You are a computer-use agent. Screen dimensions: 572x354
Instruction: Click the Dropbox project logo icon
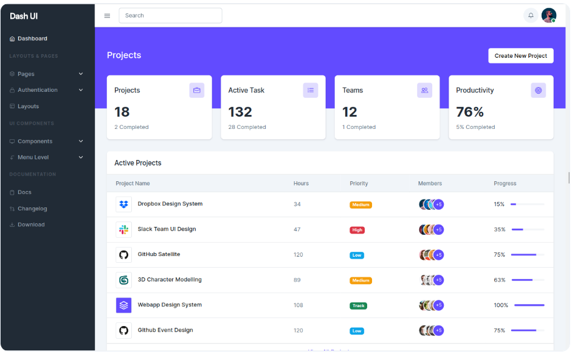124,204
